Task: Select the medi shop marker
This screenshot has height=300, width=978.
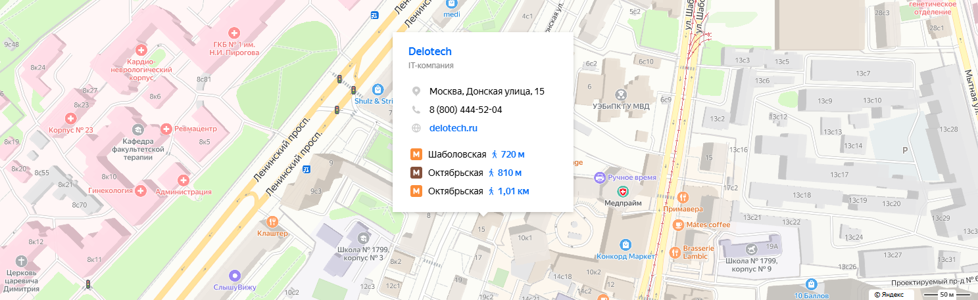Action: pos(452,3)
